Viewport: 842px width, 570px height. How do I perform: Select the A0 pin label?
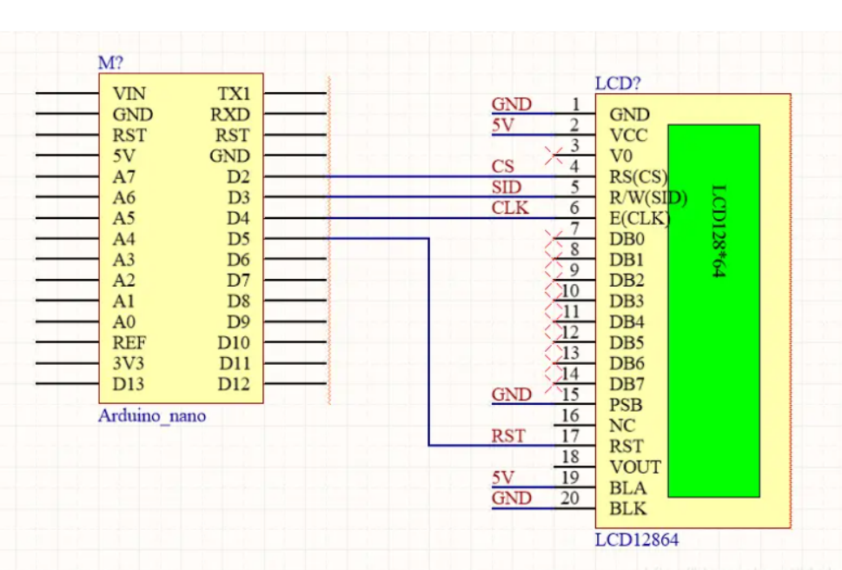click(123, 322)
